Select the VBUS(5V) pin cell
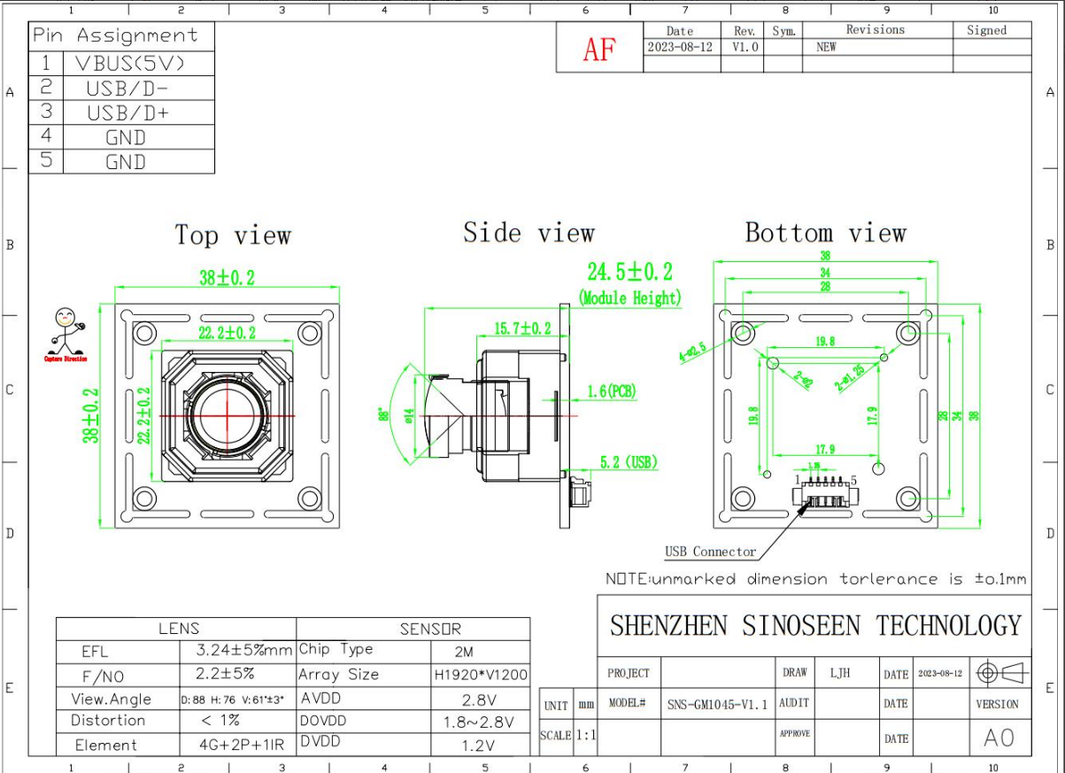This screenshot has width=1065, height=773. click(x=129, y=64)
